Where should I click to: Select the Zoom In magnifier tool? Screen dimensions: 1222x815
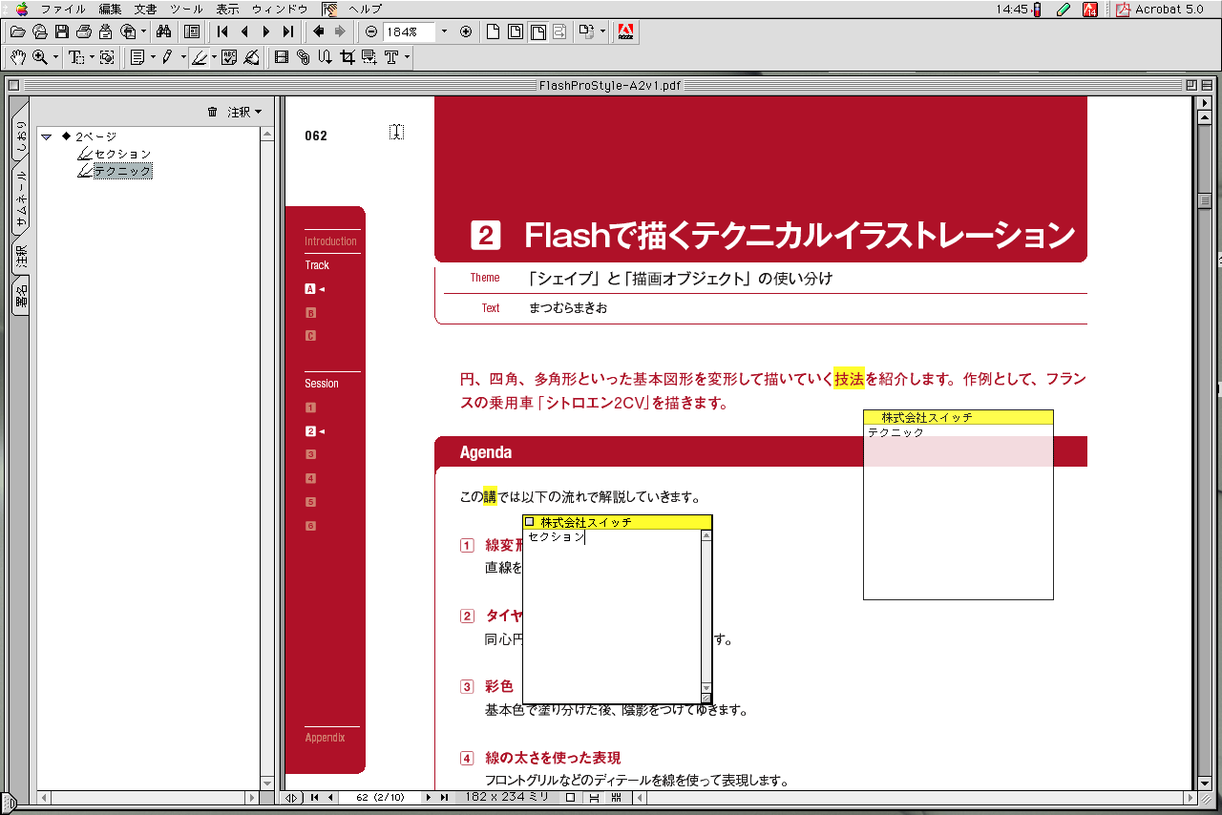[x=40, y=57]
